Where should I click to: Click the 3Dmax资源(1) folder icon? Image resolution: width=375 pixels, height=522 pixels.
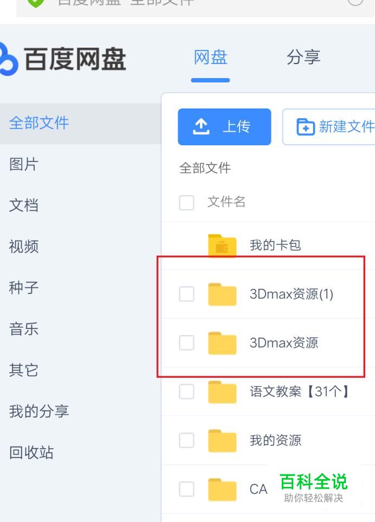(222, 294)
